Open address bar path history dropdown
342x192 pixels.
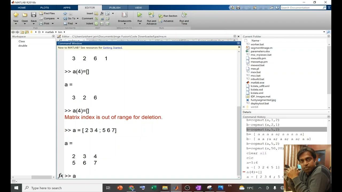click(324, 32)
